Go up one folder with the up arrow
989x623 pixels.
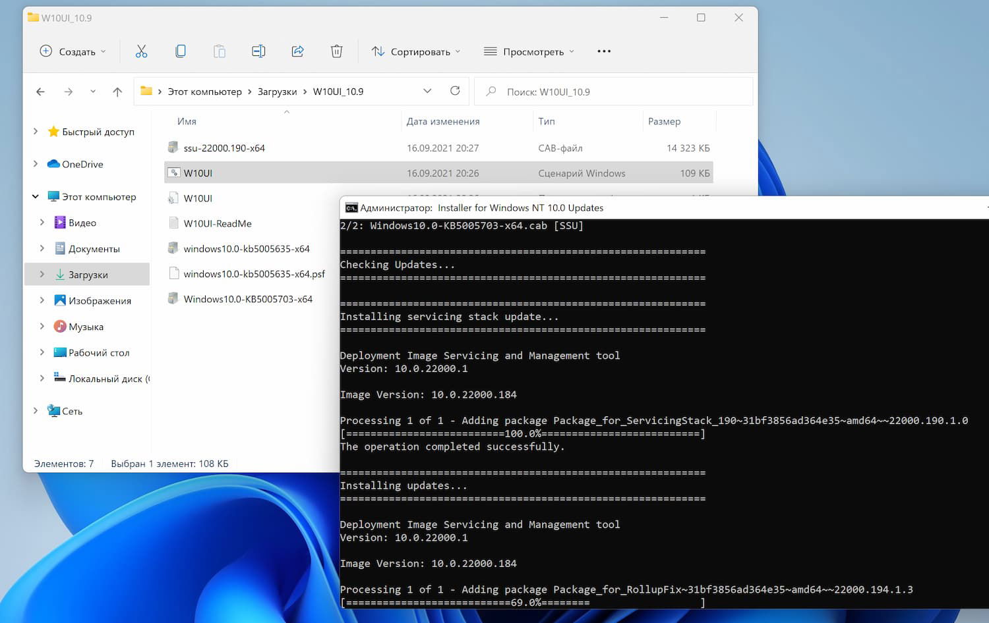pos(117,92)
